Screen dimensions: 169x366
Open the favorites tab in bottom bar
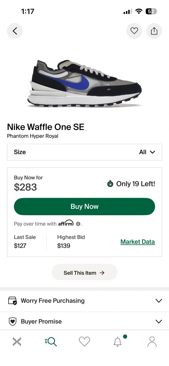click(84, 342)
